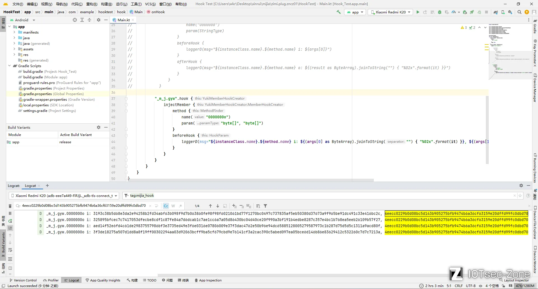Open SDK Manager toolbar icon
The width and height of the screenshot is (538, 289).
(510, 12)
